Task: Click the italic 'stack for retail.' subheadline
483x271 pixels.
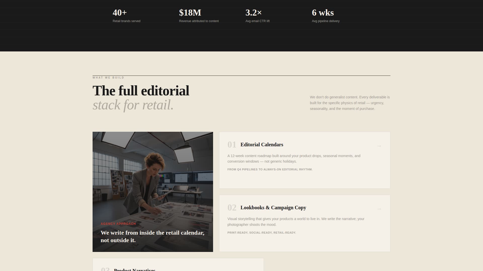Action: coord(133,105)
